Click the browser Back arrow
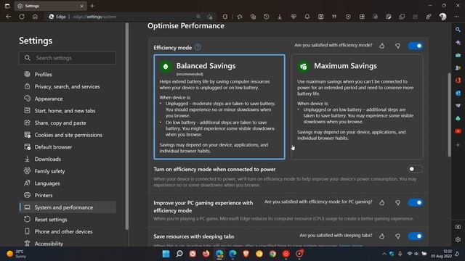This screenshot has width=465, height=261. 8,17
